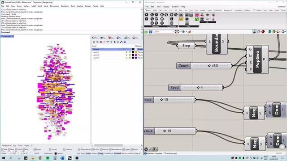Click Layer 03 blue material swatch
The height and width of the screenshot is (161, 287).
(136, 58)
